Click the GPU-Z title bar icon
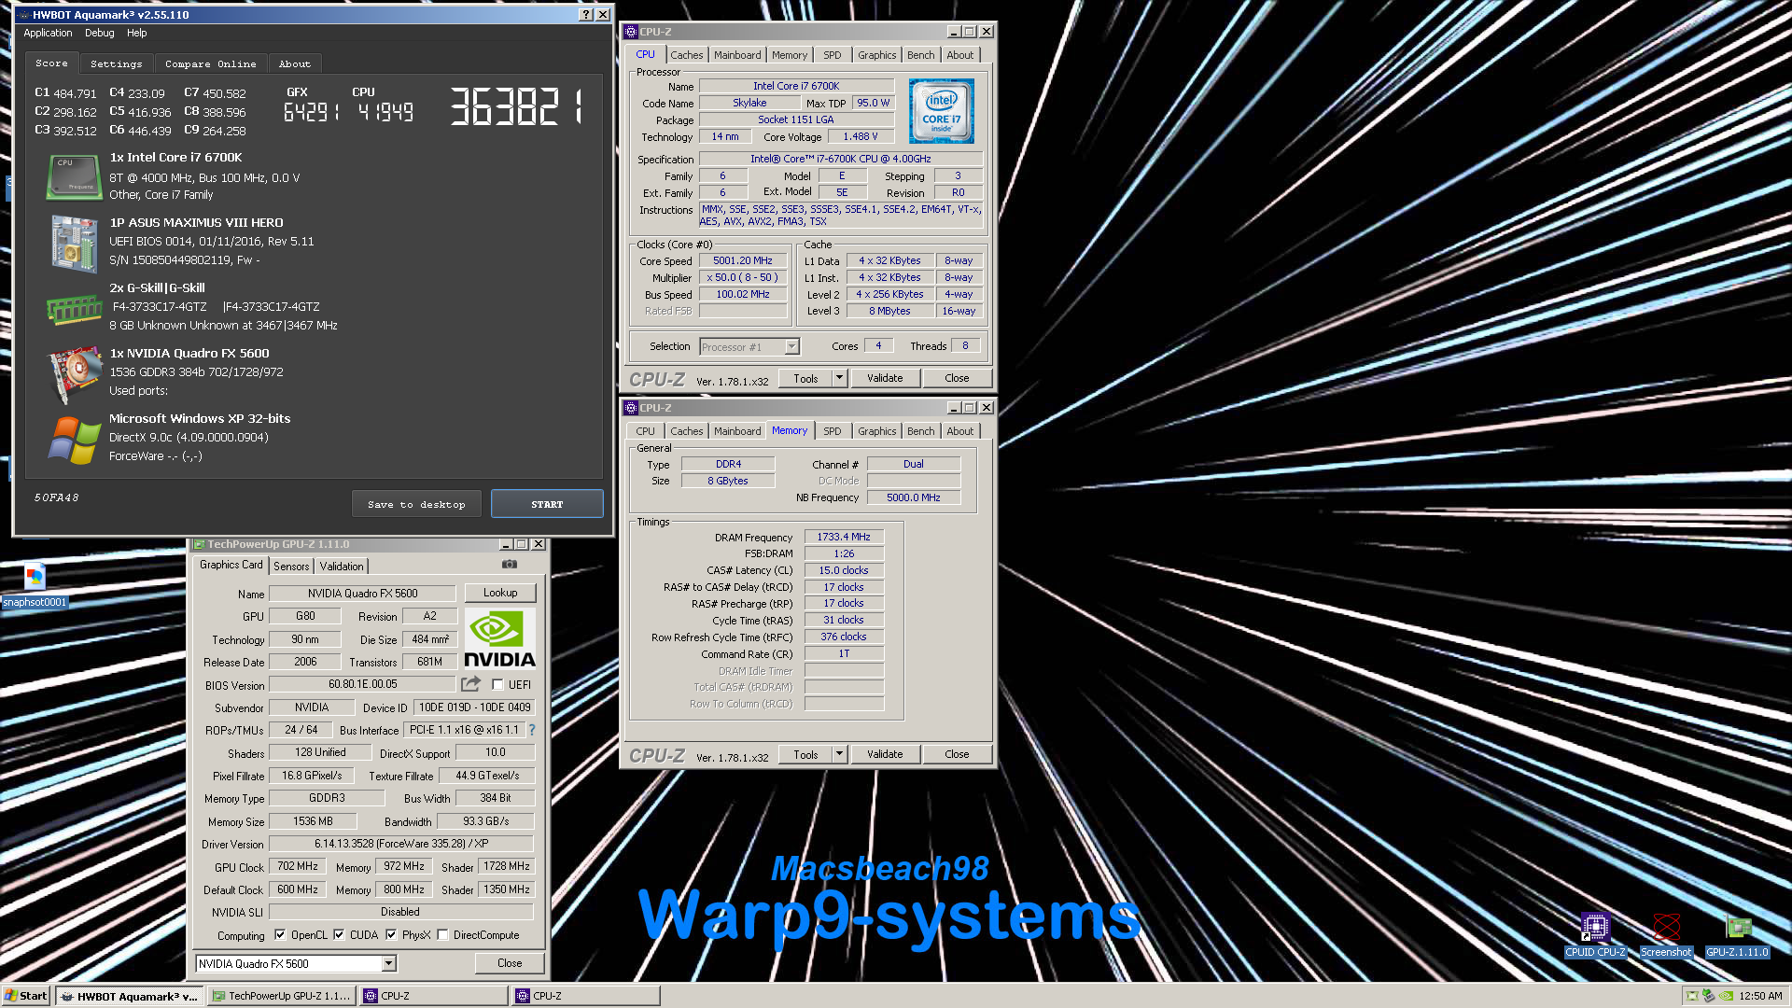The image size is (1792, 1008). pyautogui.click(x=199, y=544)
